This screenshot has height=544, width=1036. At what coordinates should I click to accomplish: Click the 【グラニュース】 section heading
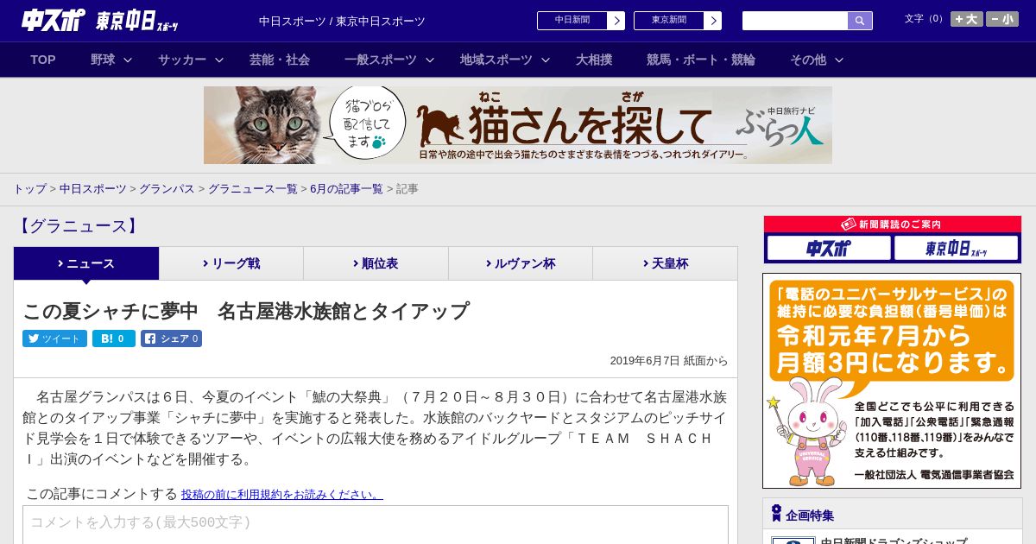click(x=78, y=226)
